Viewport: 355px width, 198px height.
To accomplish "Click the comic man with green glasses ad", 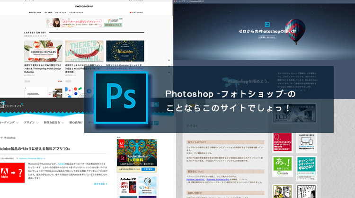I will coord(282,192).
